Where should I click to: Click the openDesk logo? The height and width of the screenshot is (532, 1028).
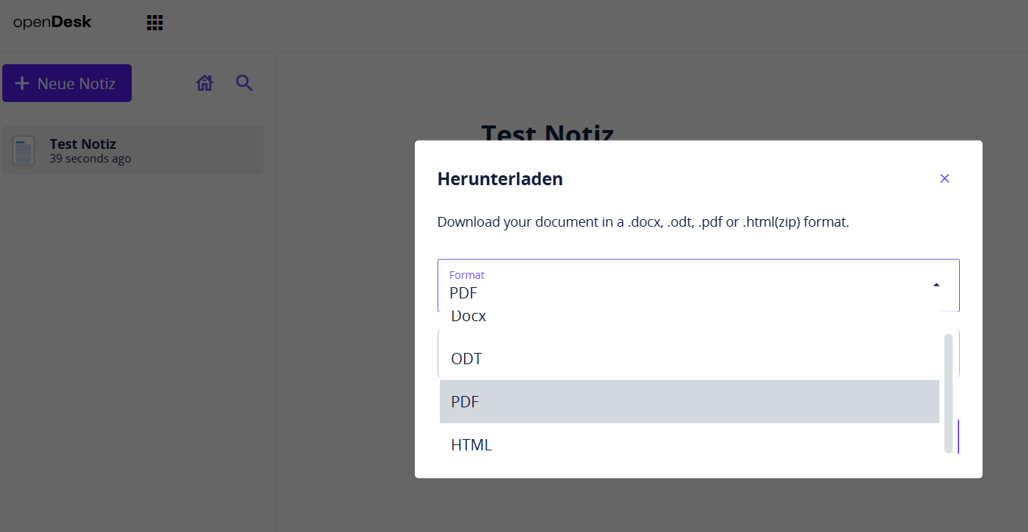point(51,22)
